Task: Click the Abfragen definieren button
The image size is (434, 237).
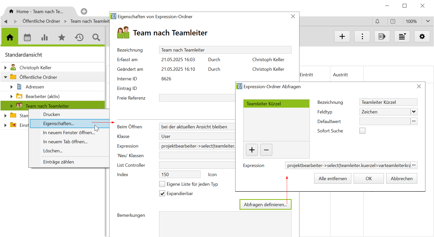Action: tap(265, 204)
